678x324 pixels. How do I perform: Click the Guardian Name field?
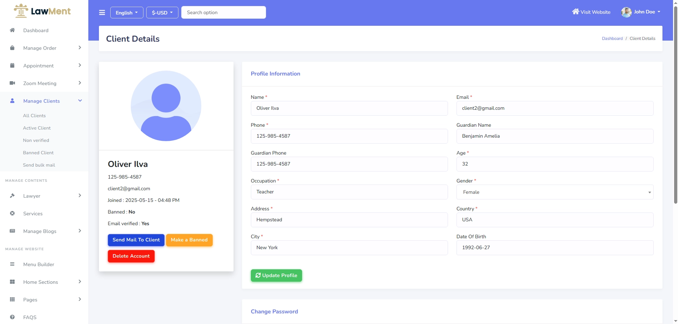[x=555, y=136]
